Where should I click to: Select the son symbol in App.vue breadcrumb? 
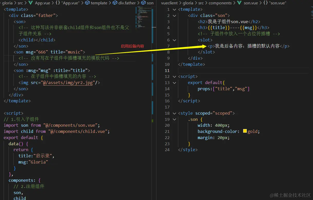(147, 3)
